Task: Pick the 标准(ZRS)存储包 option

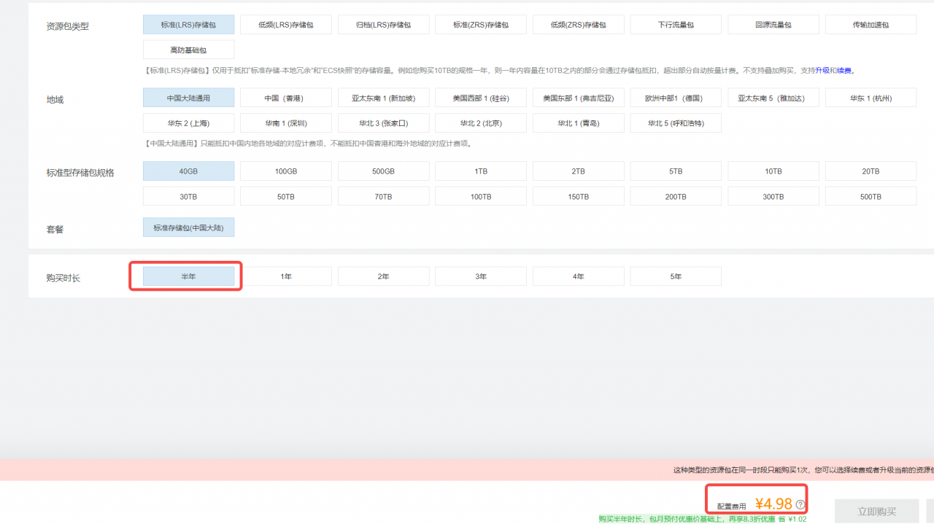Action: 481,25
